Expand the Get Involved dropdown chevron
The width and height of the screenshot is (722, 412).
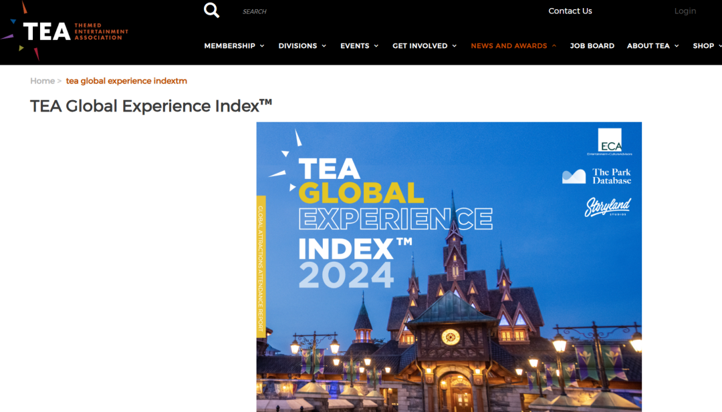(x=455, y=46)
